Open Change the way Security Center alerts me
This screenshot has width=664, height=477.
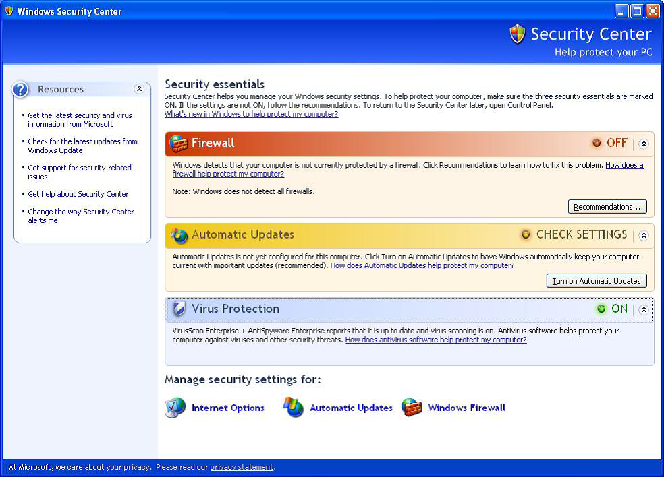click(x=80, y=216)
